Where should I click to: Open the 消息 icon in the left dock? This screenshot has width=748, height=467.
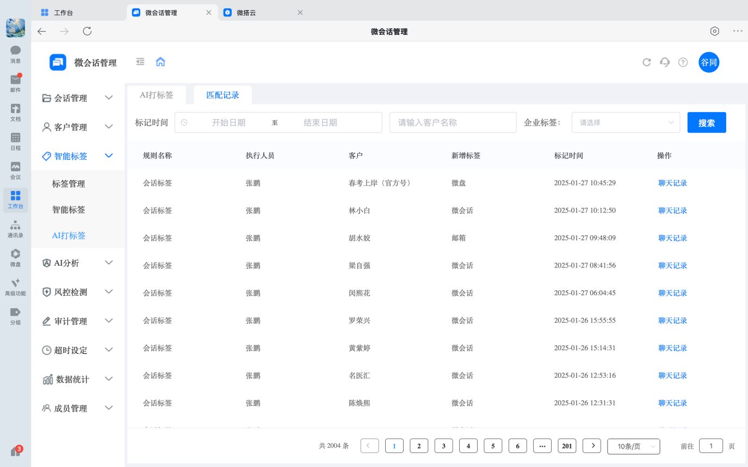pyautogui.click(x=15, y=52)
